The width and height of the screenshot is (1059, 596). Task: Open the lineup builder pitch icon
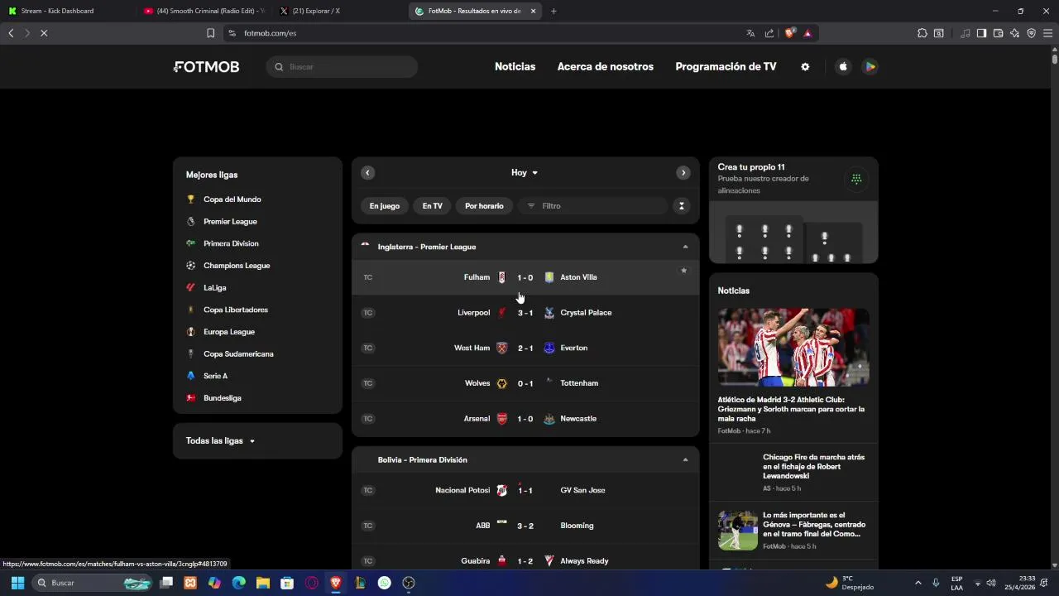pyautogui.click(x=856, y=179)
